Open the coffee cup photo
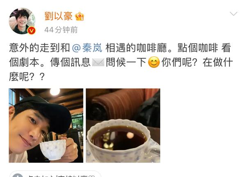Viewport: 246px width, 177px height. point(123,125)
